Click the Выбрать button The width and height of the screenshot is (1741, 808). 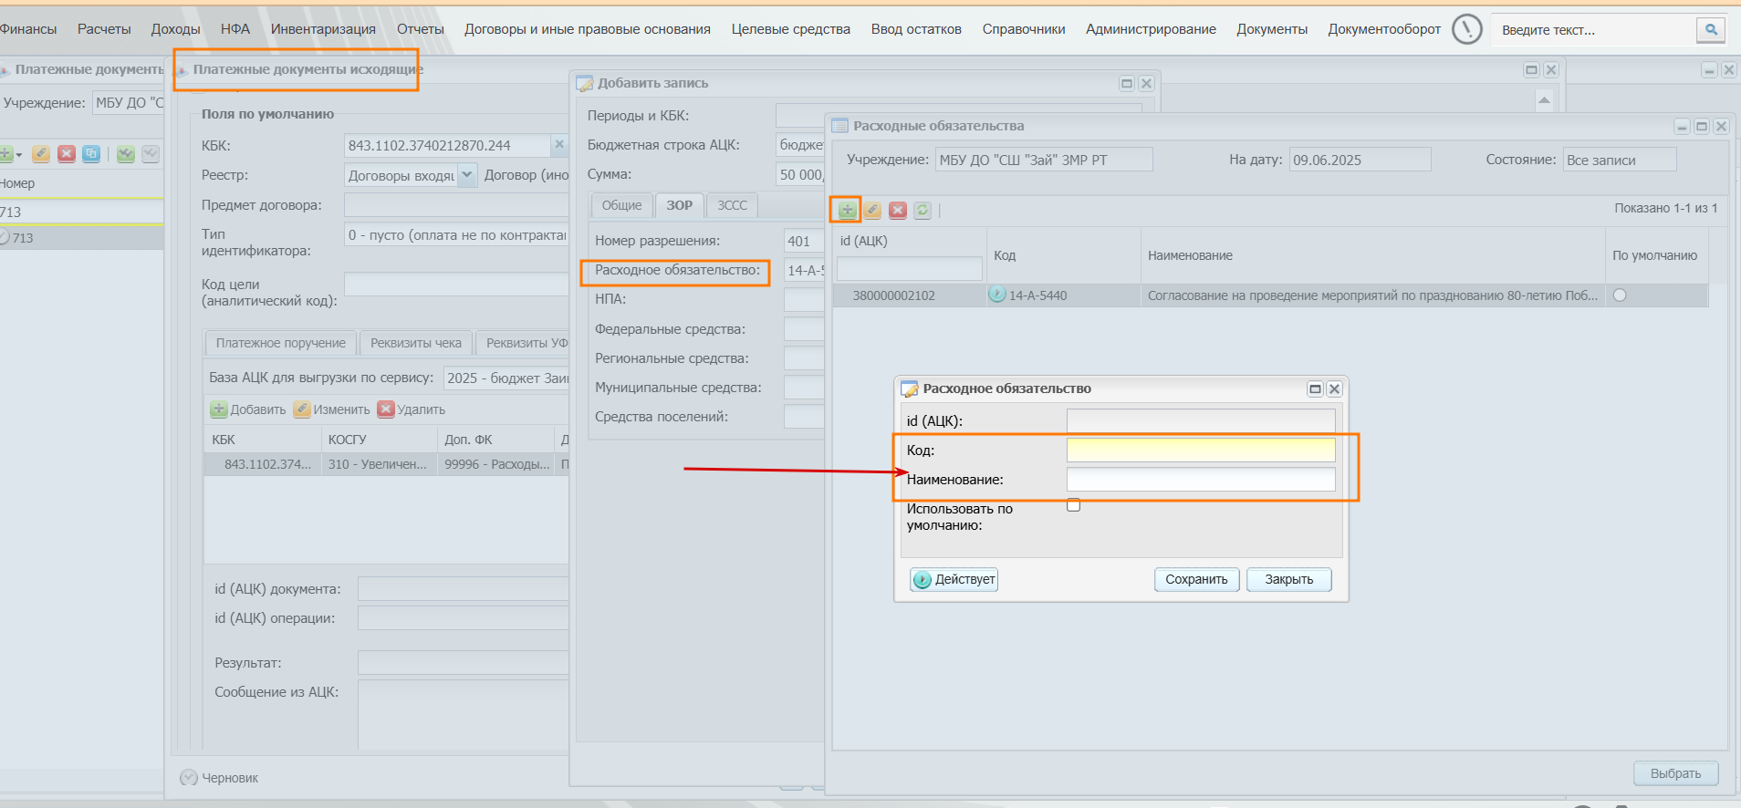(x=1675, y=773)
